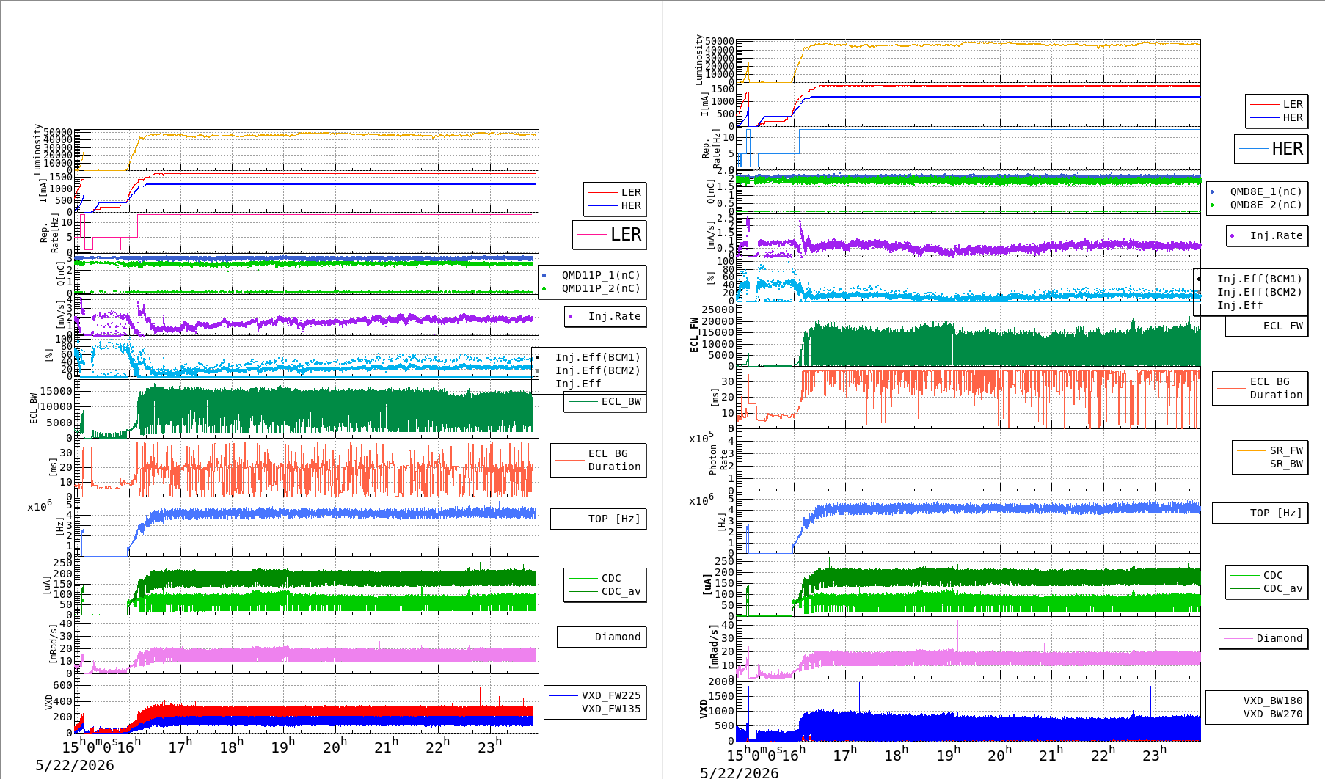Click 'Diamond' legend in the HER panel
1325x779 pixels.
(x=1264, y=638)
